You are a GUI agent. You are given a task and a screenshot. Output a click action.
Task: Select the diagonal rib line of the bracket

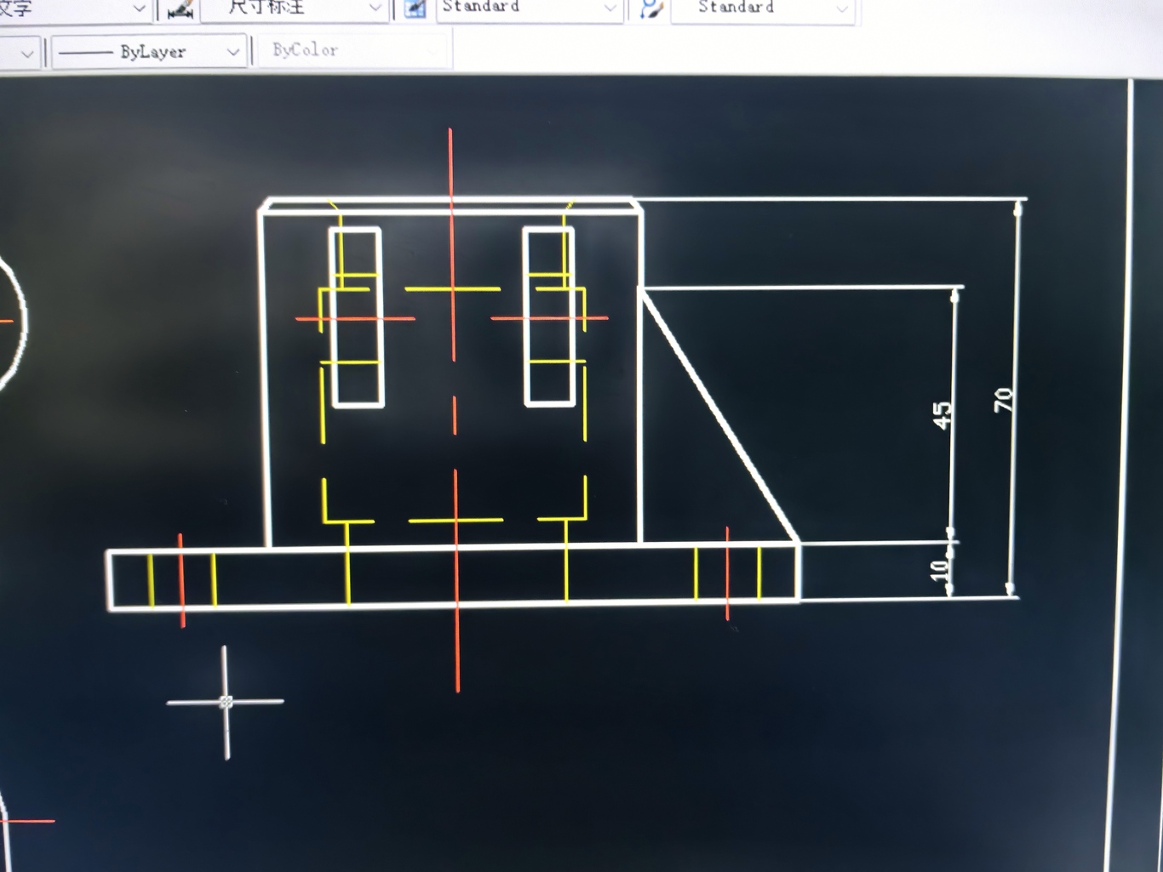pos(720,415)
